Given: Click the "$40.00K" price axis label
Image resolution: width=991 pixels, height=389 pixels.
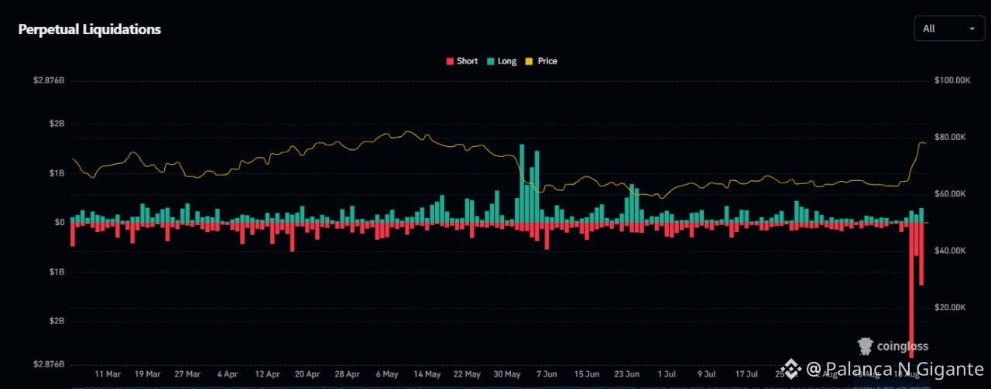Looking at the screenshot, I should click(x=951, y=251).
